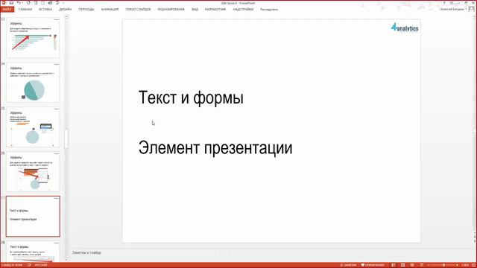Click the 'Элемент презентации' text on slide
477x268 pixels.
click(215, 148)
